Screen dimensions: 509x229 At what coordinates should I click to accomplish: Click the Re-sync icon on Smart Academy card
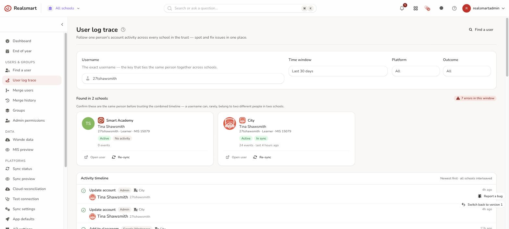tap(114, 157)
